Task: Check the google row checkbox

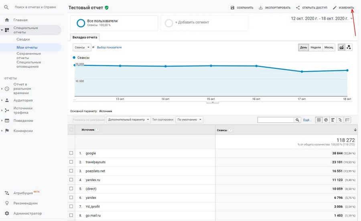Action: coord(71,153)
